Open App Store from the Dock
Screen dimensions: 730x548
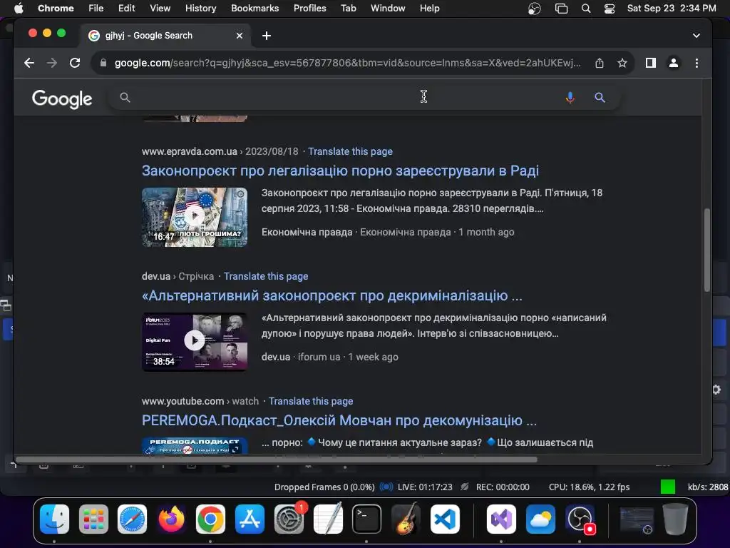point(250,519)
